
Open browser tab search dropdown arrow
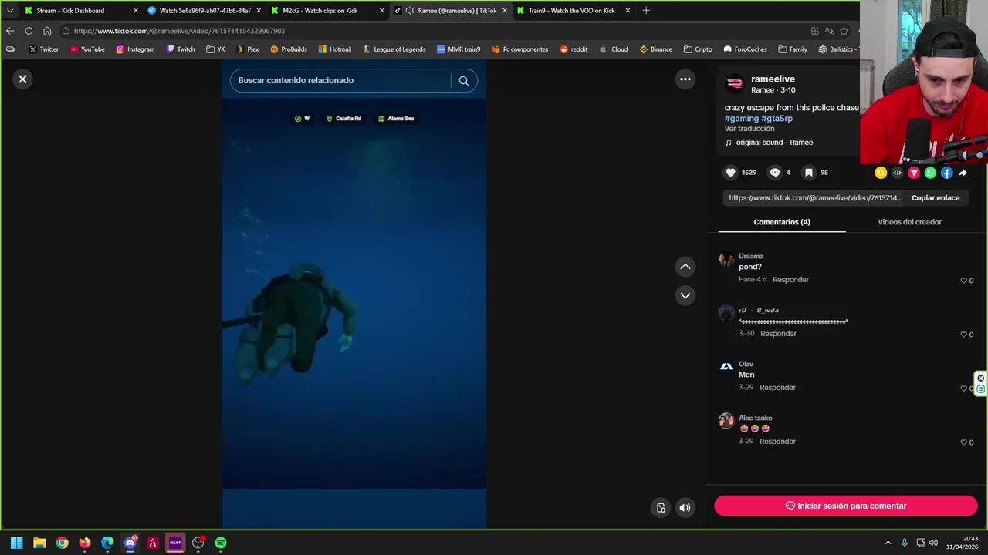[9, 11]
